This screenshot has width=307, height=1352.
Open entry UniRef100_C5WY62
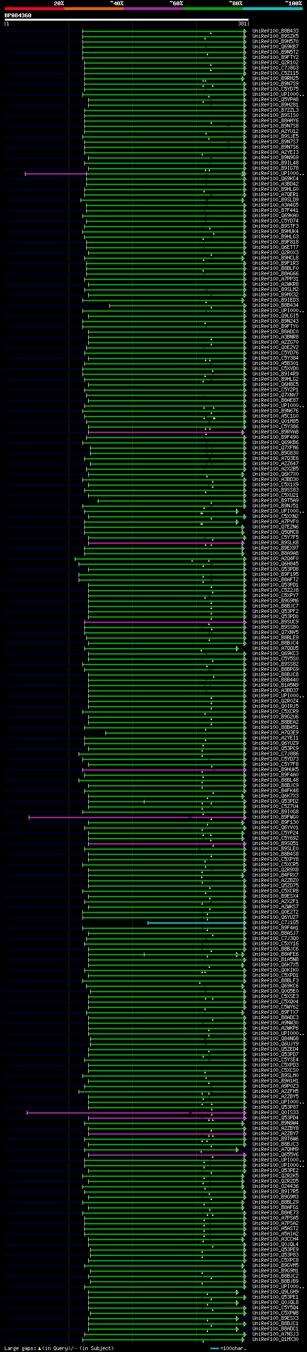[x=275, y=1007]
